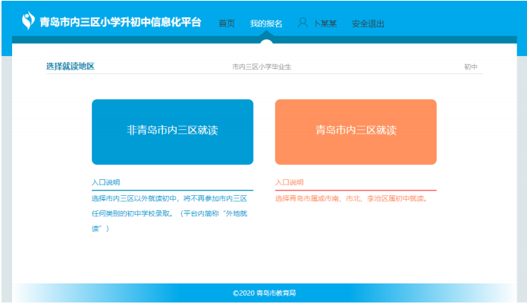The width and height of the screenshot is (527, 304).
Task: Click the 初中 label at right
Action: (471, 67)
